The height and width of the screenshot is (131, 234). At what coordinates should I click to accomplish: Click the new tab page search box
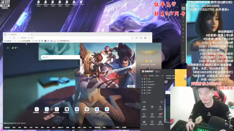(x=61, y=57)
